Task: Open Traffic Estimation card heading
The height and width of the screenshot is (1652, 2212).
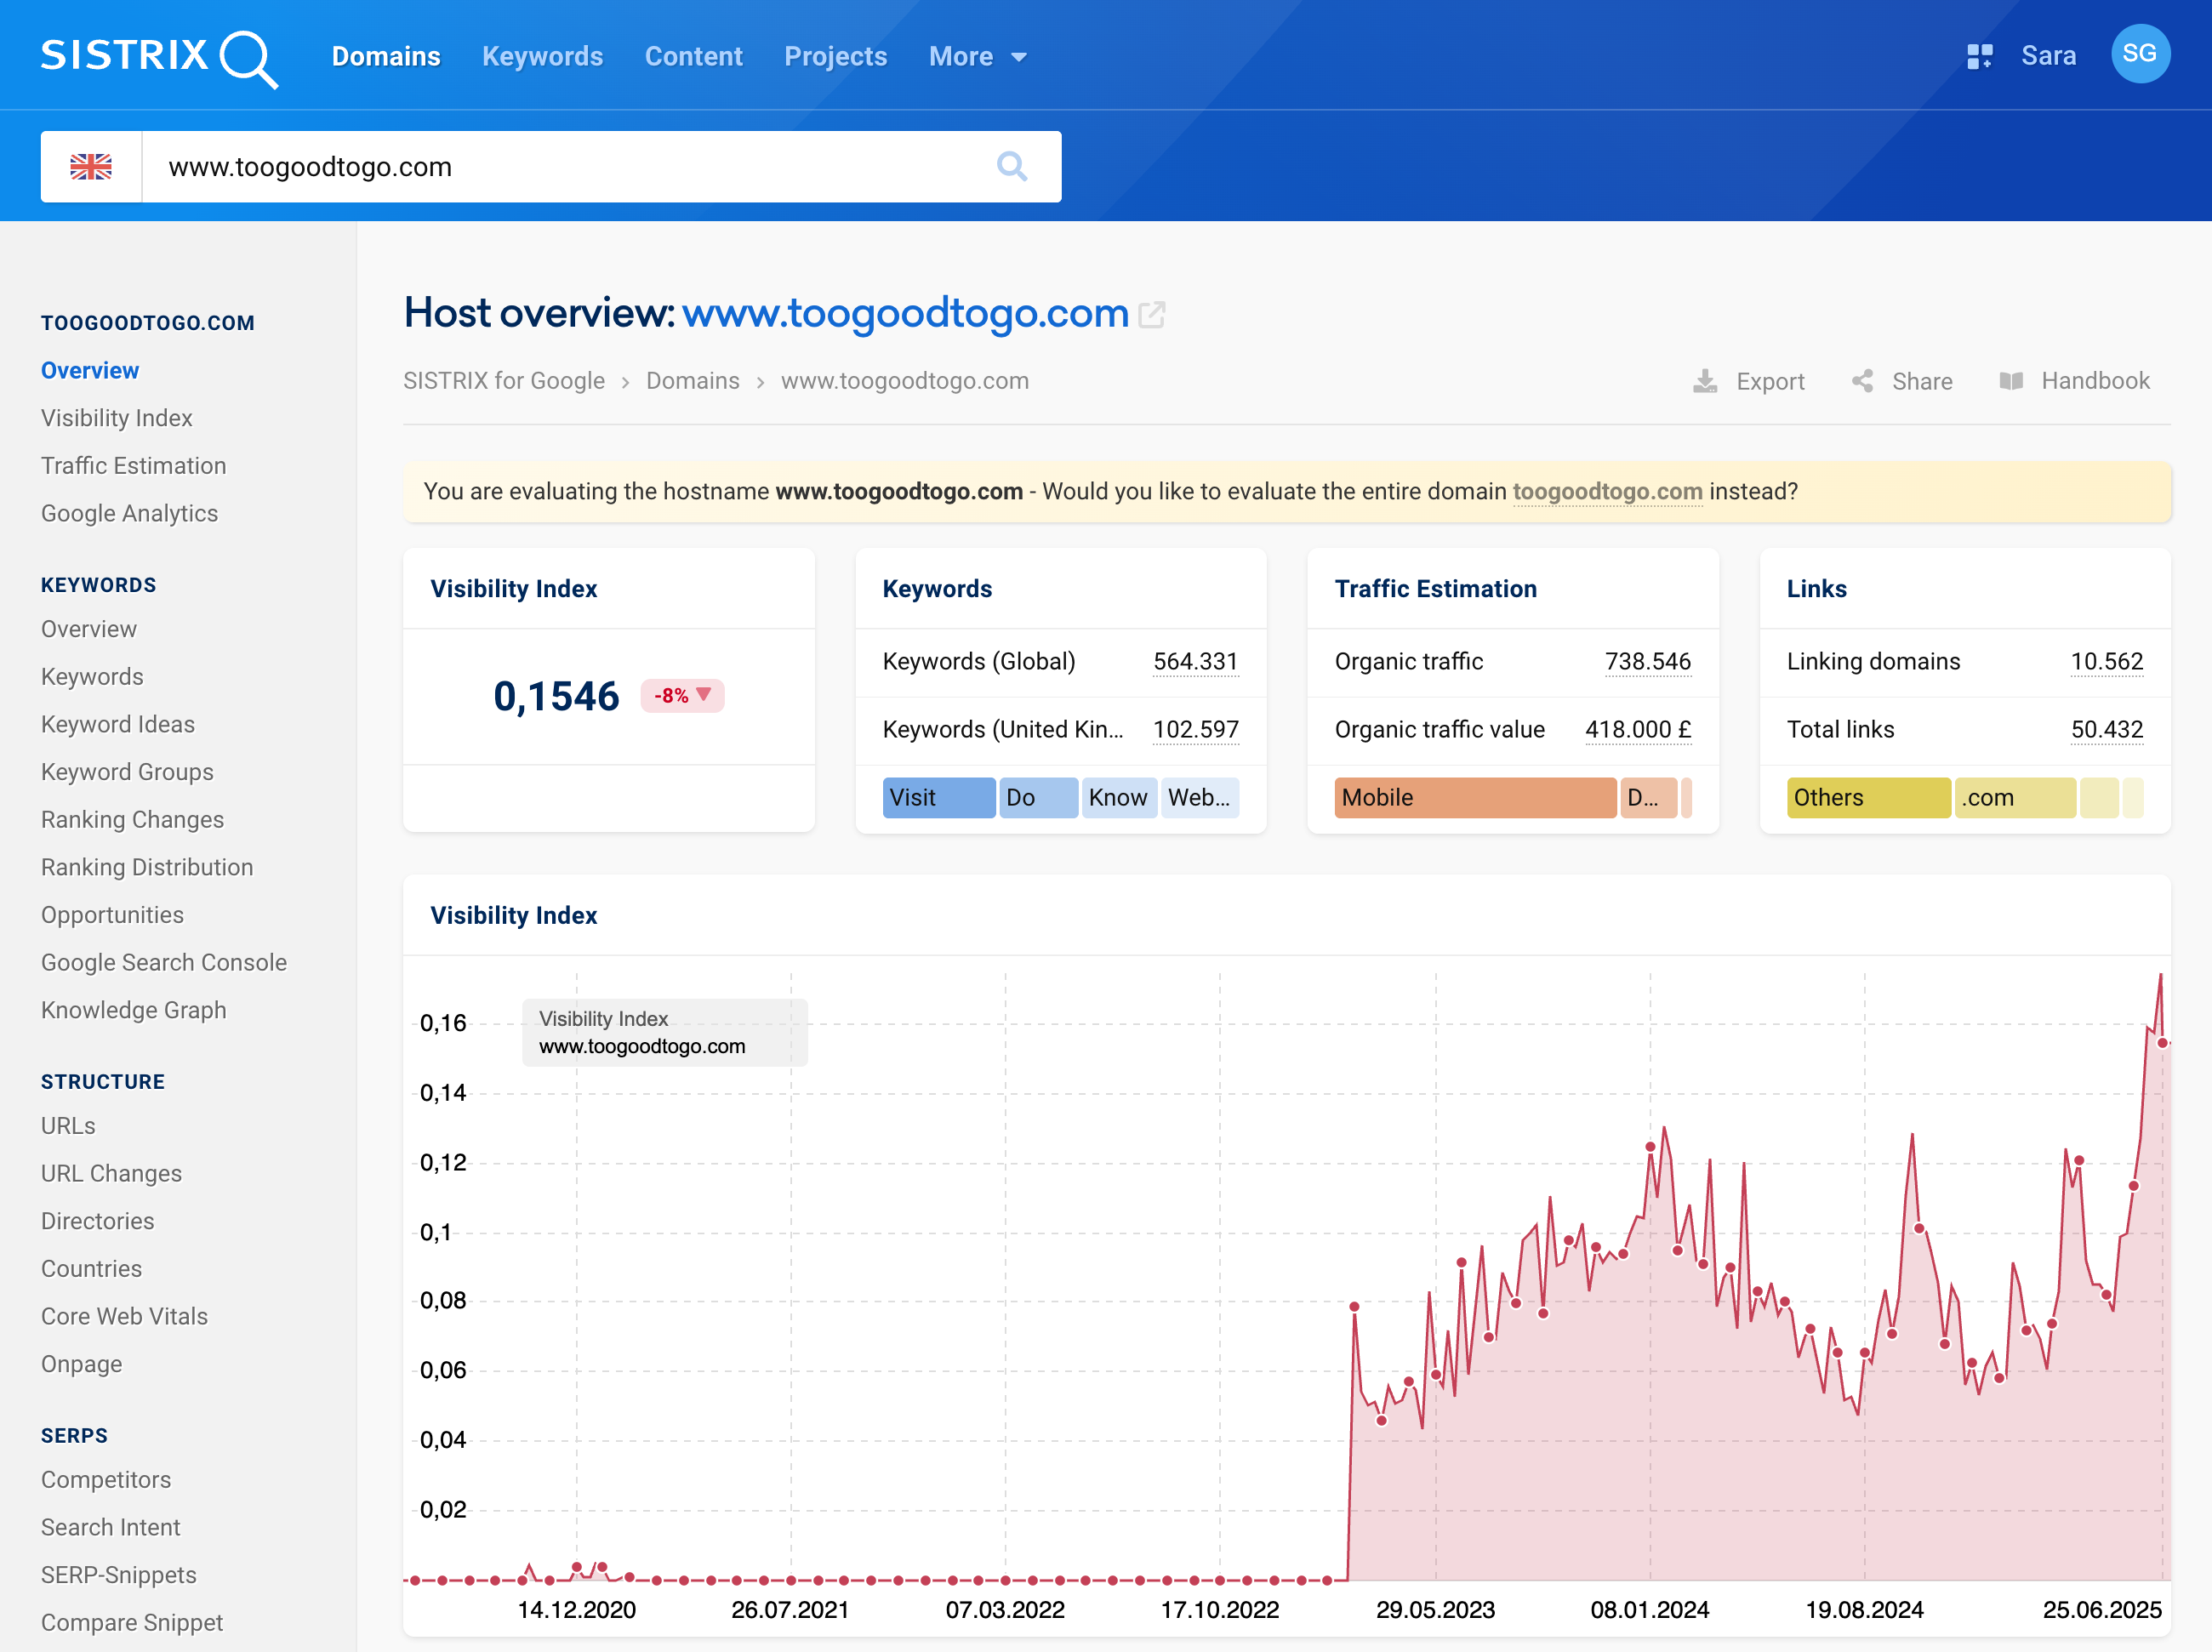Action: [1435, 589]
